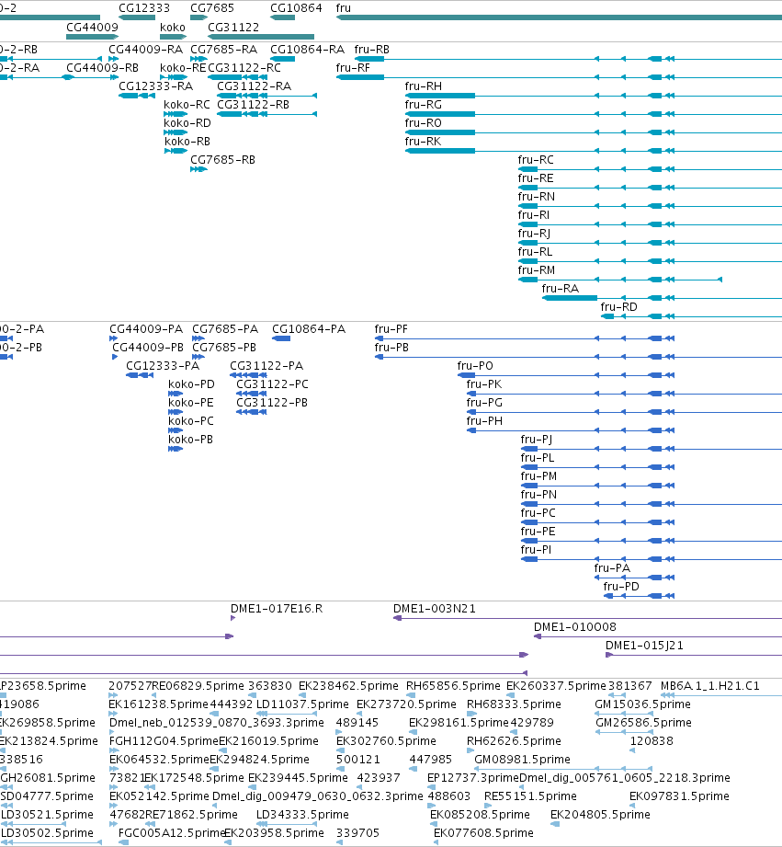
Task: Select the fru-PC protein label
Action: click(x=538, y=512)
